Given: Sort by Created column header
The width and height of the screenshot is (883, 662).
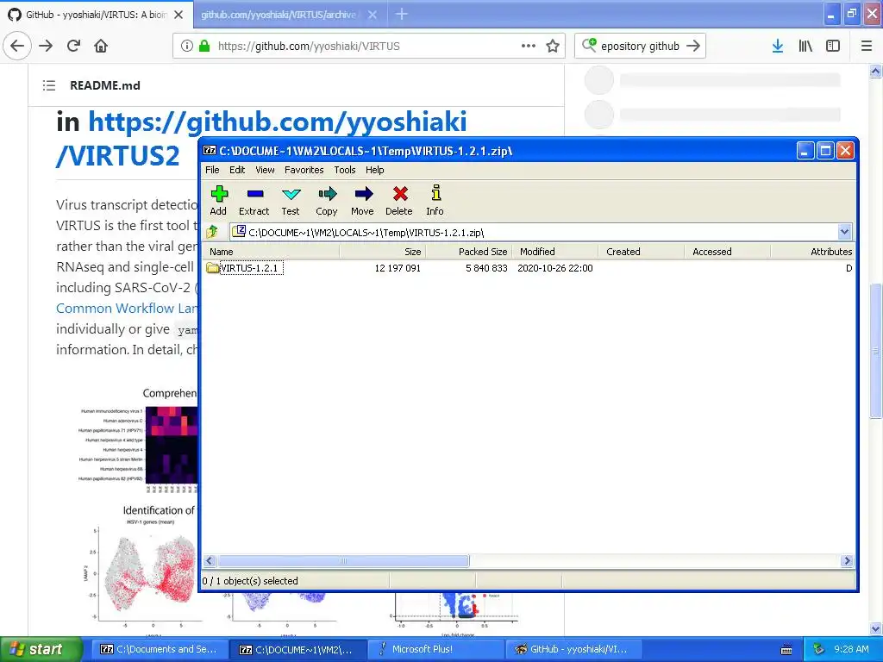Looking at the screenshot, I should click(641, 252).
